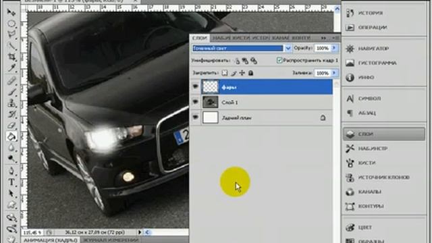Open the Инфо panel icon
The image size is (432, 243).
[x=350, y=78]
